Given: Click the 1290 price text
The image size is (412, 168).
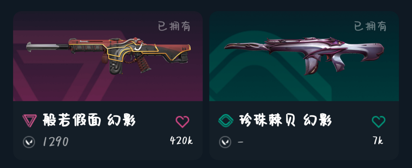Looking at the screenshot, I should [56, 142].
